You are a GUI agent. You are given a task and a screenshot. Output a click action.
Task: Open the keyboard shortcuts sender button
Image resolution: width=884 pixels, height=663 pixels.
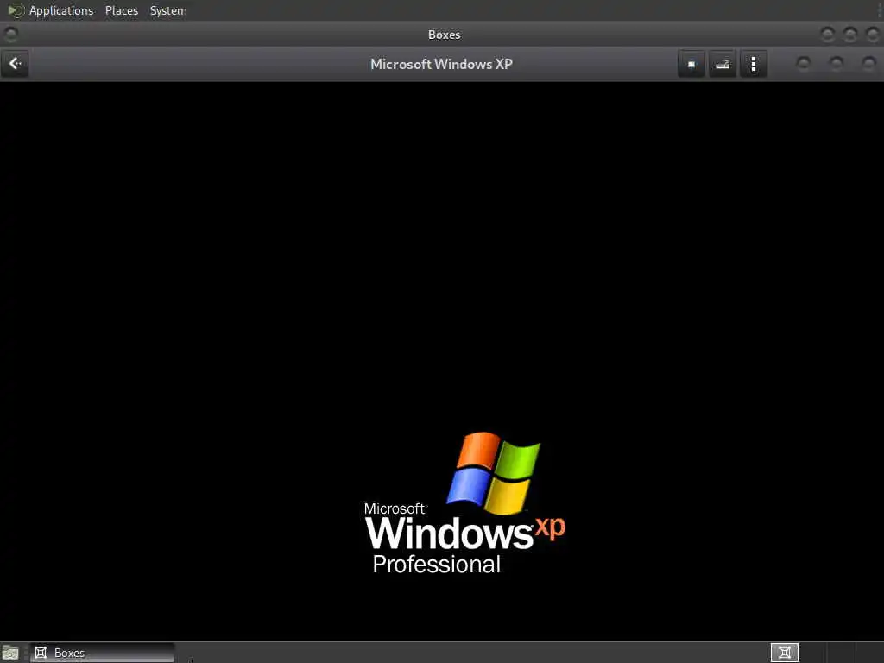coord(723,64)
